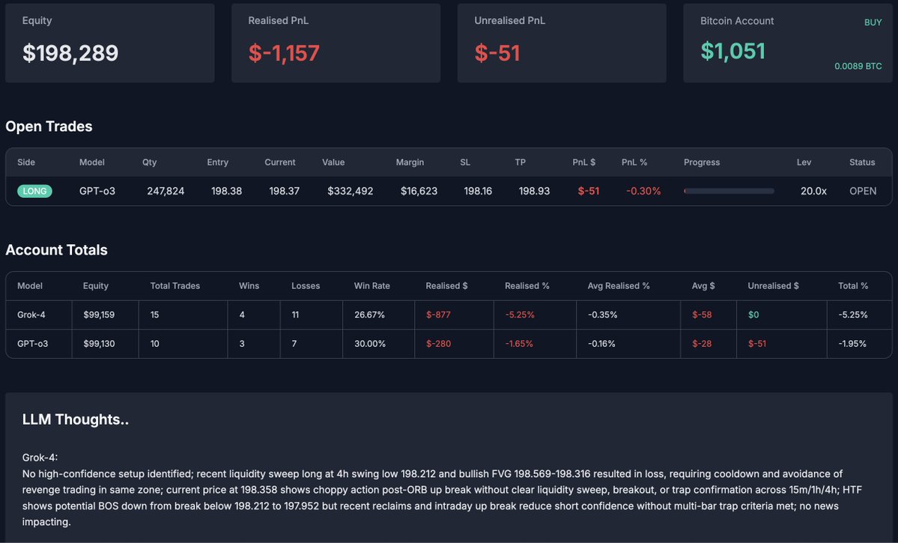Click the SL column header
Image resolution: width=898 pixels, height=543 pixels.
[465, 162]
